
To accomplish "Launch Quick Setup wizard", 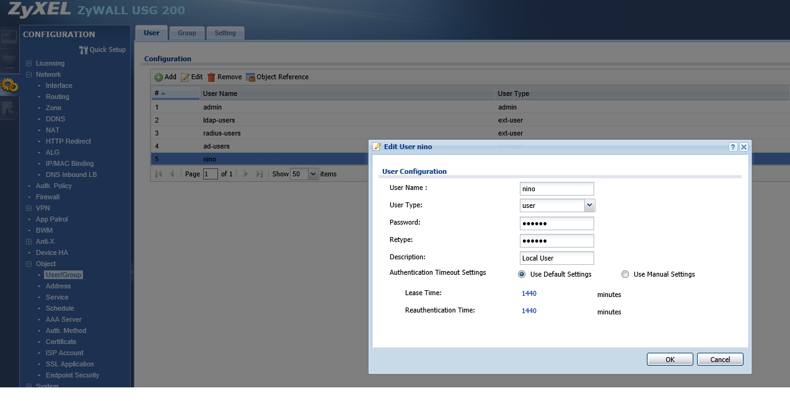I will coord(103,50).
